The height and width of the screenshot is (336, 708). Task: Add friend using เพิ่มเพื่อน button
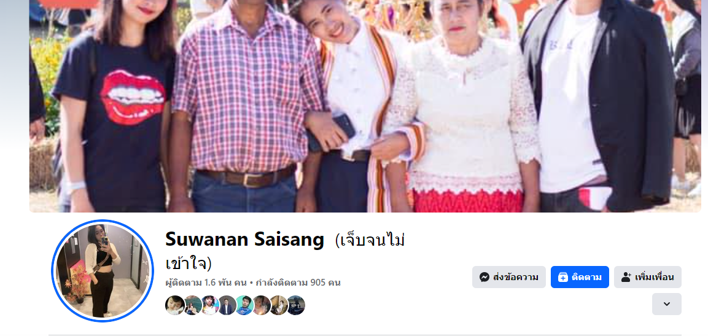pyautogui.click(x=647, y=277)
